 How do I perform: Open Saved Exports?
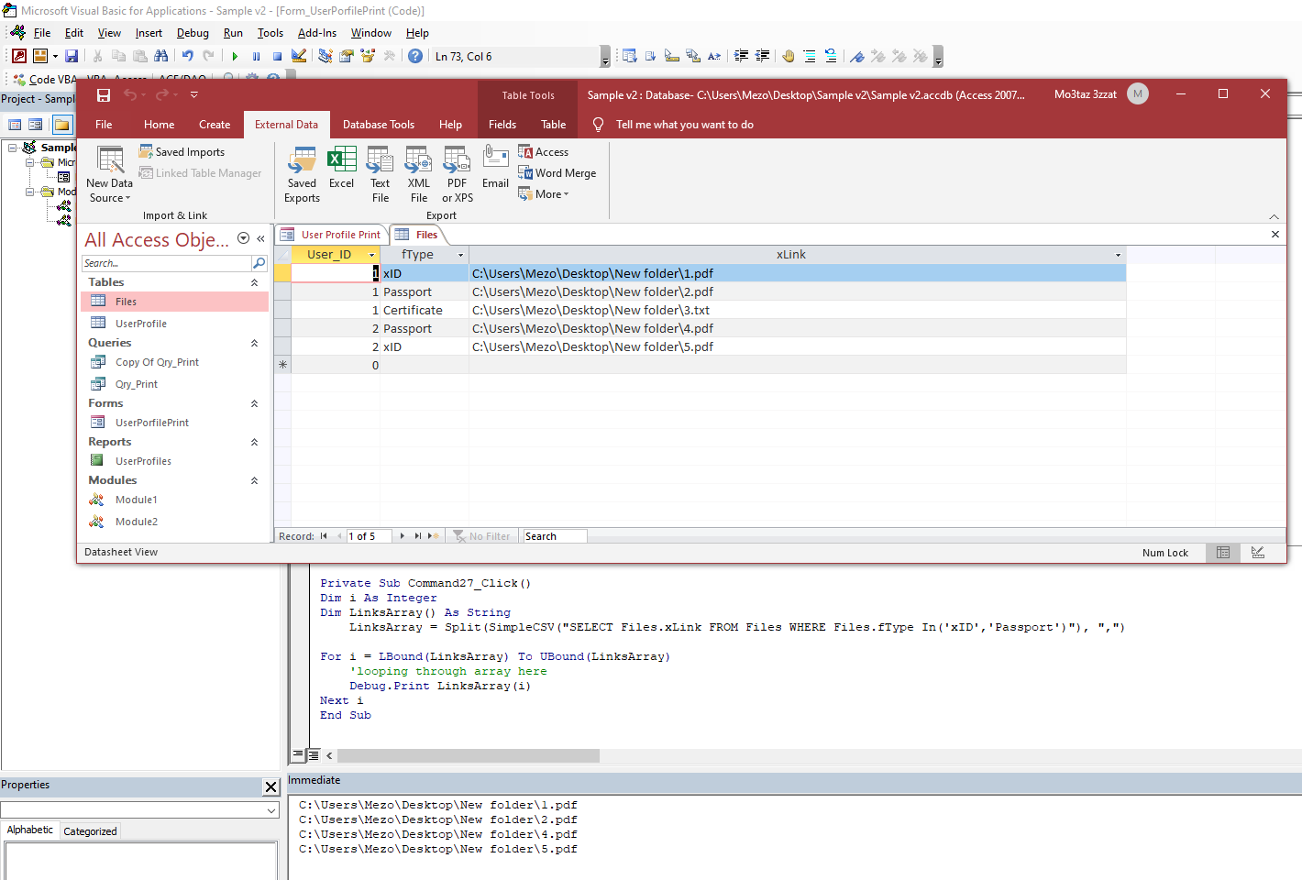302,174
